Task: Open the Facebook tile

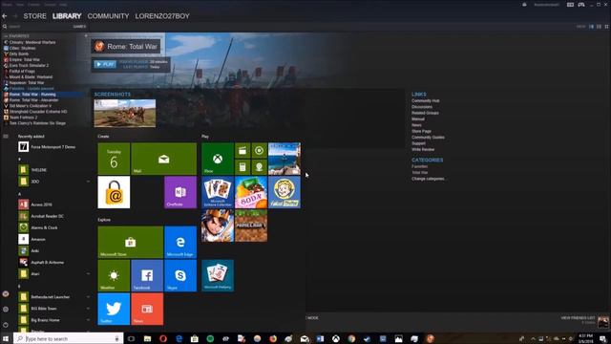Action: coord(147,276)
